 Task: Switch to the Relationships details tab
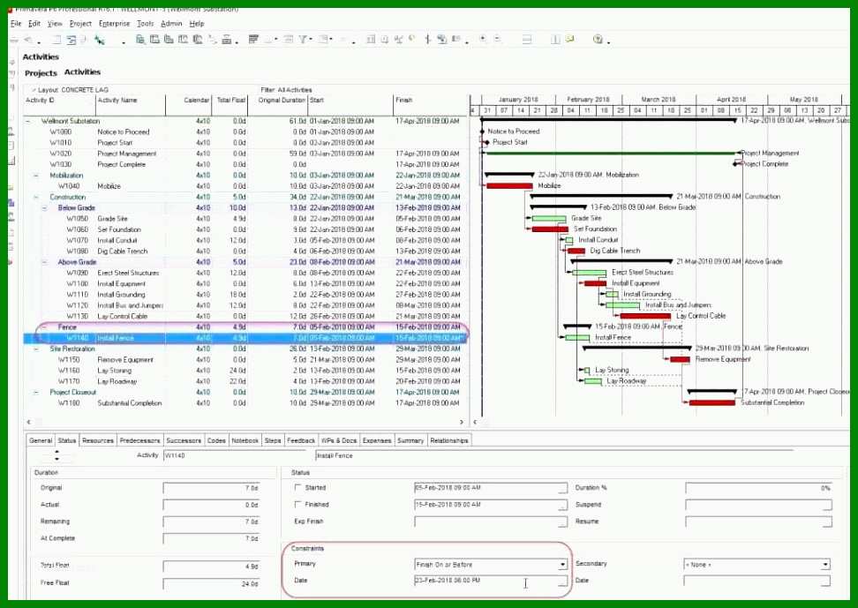click(448, 440)
